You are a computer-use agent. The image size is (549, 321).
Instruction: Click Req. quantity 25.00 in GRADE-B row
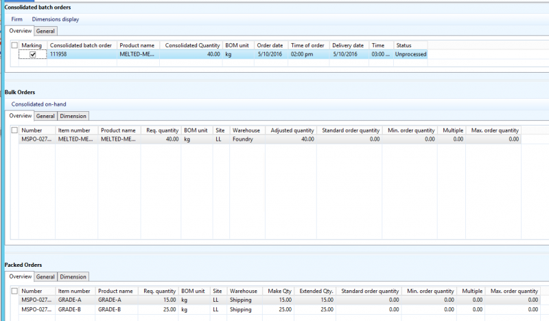(x=158, y=309)
